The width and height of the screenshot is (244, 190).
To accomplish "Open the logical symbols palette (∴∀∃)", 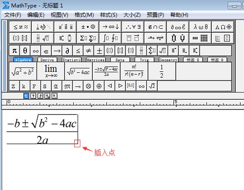I will [x=133, y=27].
